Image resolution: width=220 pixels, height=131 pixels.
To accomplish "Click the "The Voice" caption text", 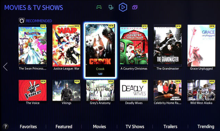I will [x=33, y=103].
